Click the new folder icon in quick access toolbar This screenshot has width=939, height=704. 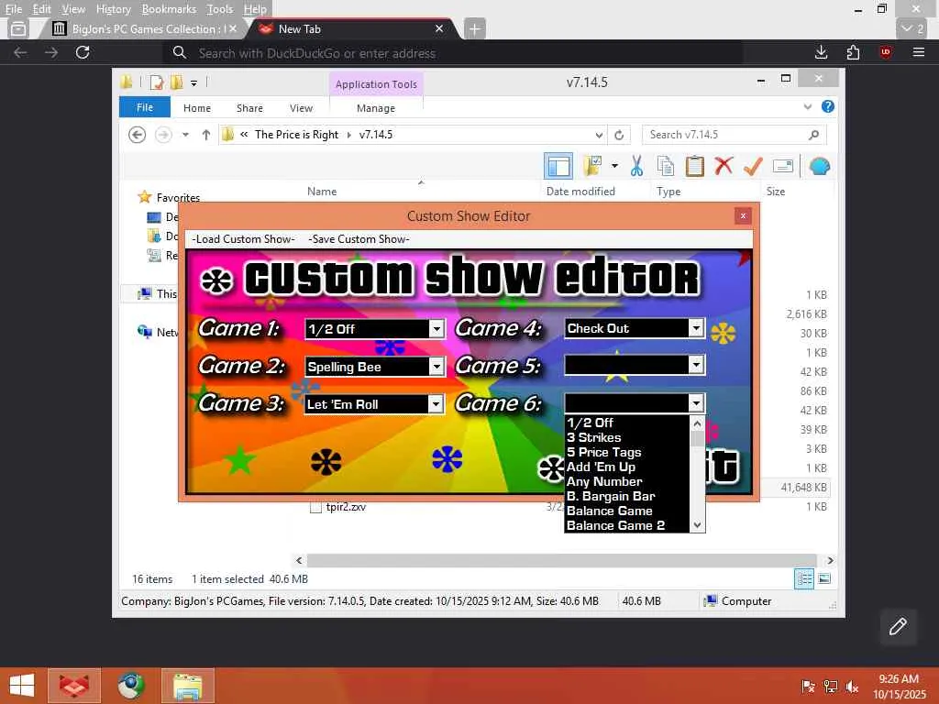(176, 82)
